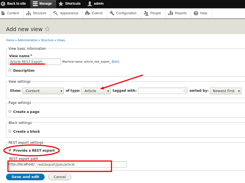The height and width of the screenshot is (183, 245).
Task: Click the REST export path label
Action: coord(24,159)
